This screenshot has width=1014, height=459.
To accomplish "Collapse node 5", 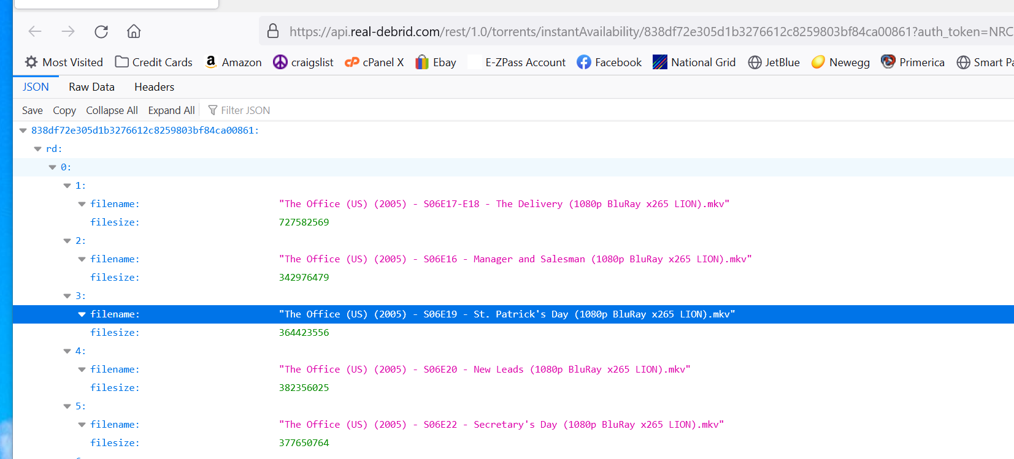I will [x=67, y=406].
